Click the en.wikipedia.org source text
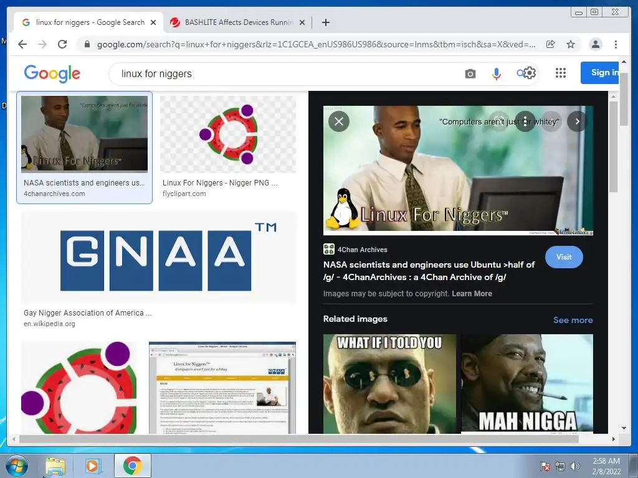 tap(49, 324)
